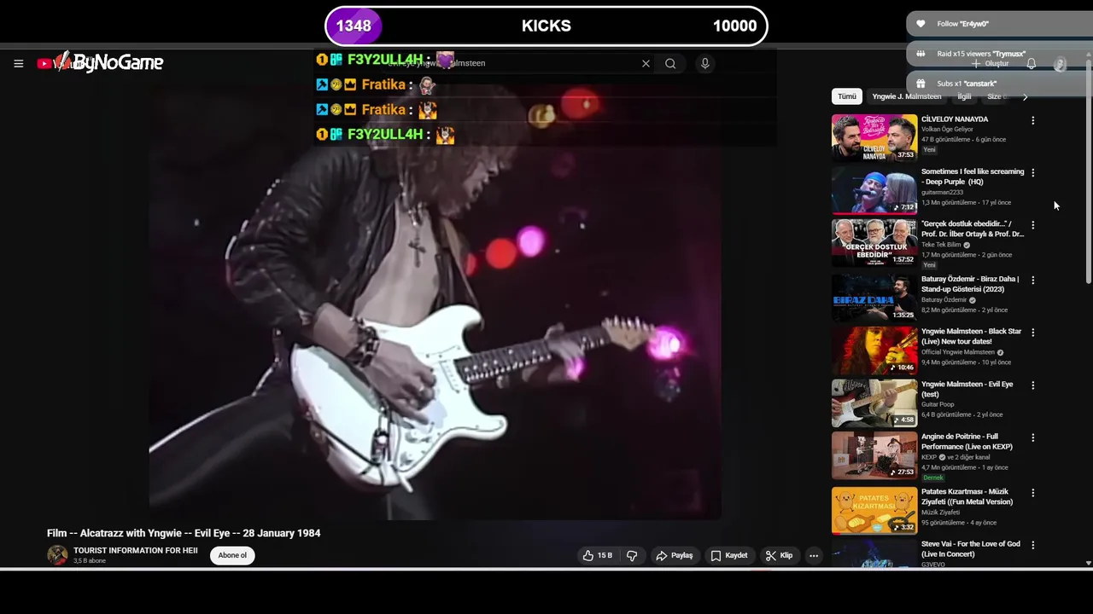Screen dimensions: 1093x614
Task: Share the video via Paylaş
Action: click(x=674, y=555)
